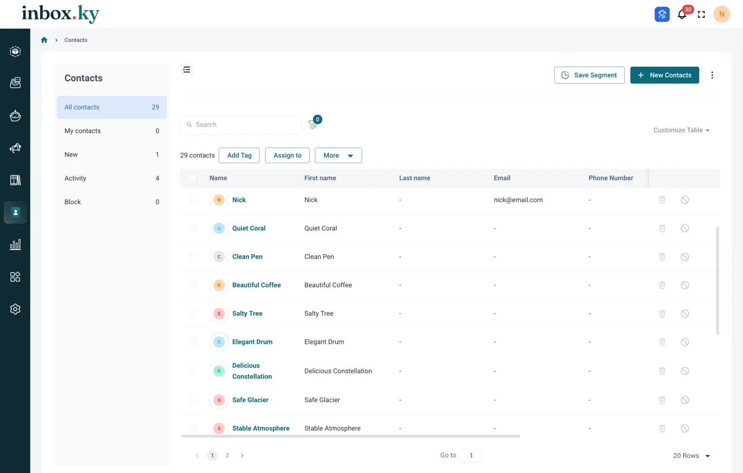Open the campaigns megaphone icon in sidebar
743x473 pixels.
point(15,148)
